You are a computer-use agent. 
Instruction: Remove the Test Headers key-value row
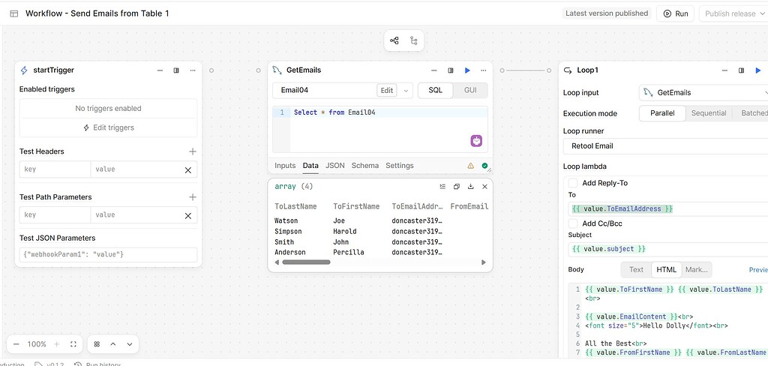(x=188, y=170)
